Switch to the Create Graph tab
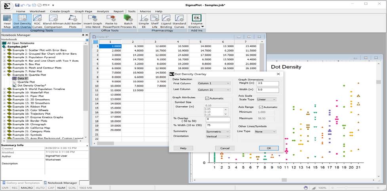The width and height of the screenshot is (387, 191). click(x=61, y=11)
